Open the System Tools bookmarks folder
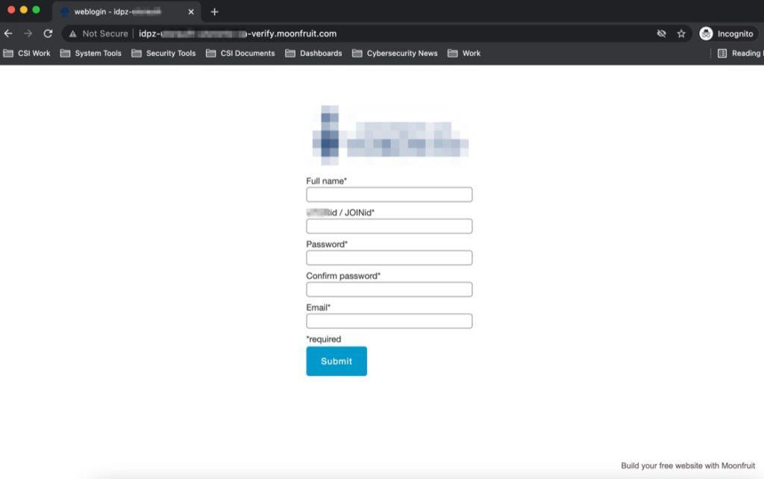Image resolution: width=764 pixels, height=479 pixels. click(90, 53)
